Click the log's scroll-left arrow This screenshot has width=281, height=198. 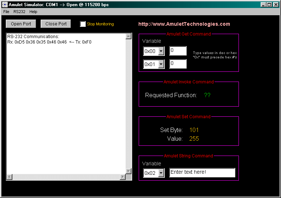tap(9, 177)
